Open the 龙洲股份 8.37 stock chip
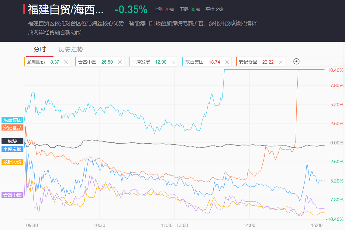This screenshot has width=345, height=230. (x=43, y=62)
